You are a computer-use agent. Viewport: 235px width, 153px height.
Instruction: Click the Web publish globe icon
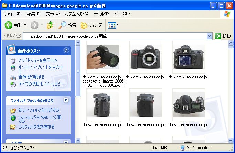tap(13, 118)
